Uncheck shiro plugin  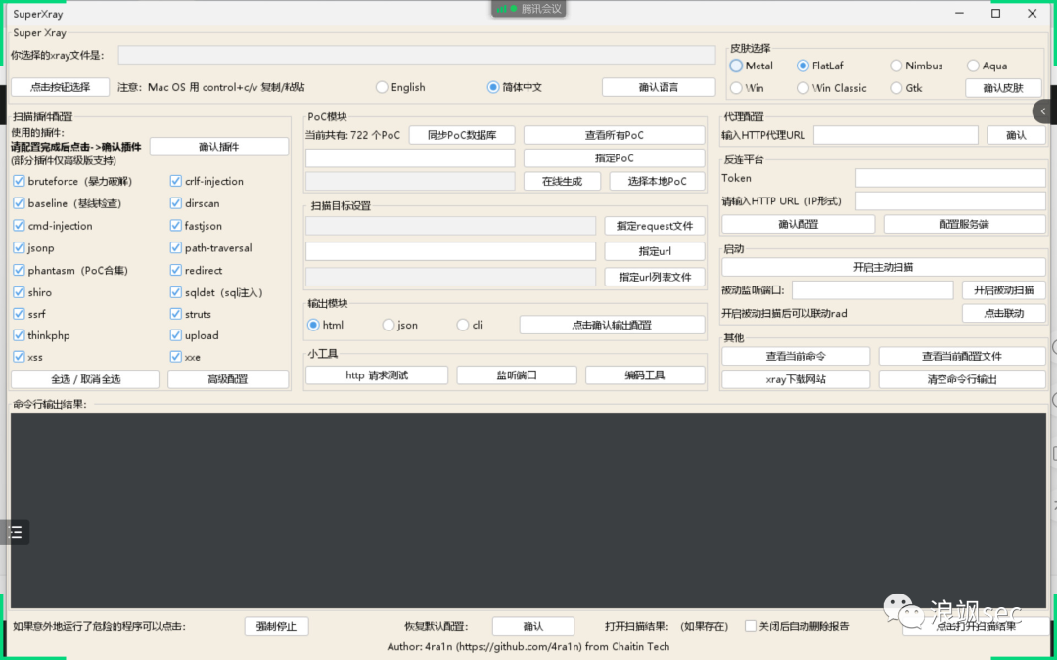pyautogui.click(x=19, y=292)
